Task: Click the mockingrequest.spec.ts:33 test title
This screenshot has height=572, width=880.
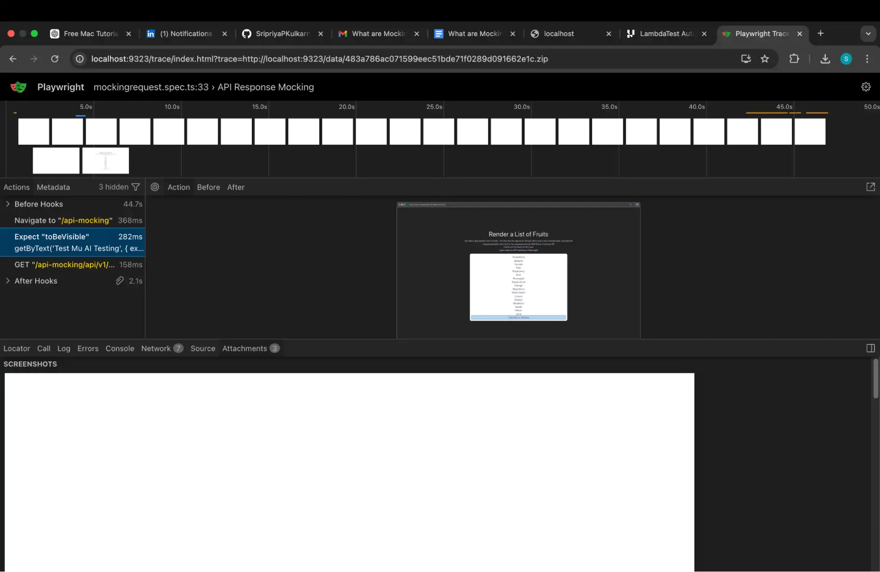Action: 151,87
